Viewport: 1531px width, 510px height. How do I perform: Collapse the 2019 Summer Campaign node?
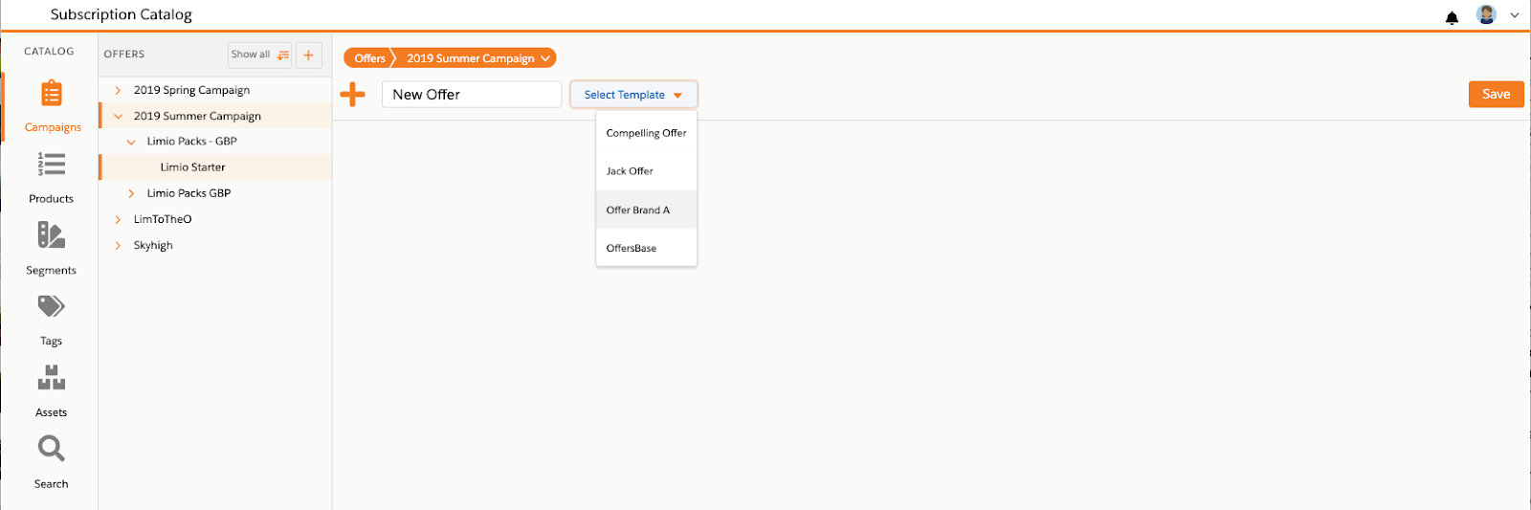118,116
